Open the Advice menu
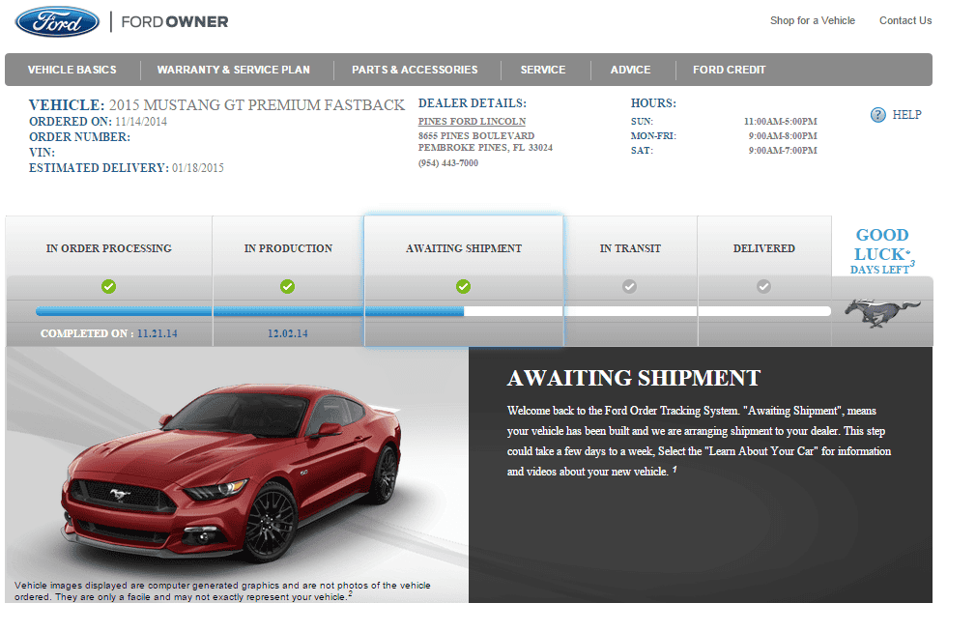The image size is (976, 632). pos(631,70)
